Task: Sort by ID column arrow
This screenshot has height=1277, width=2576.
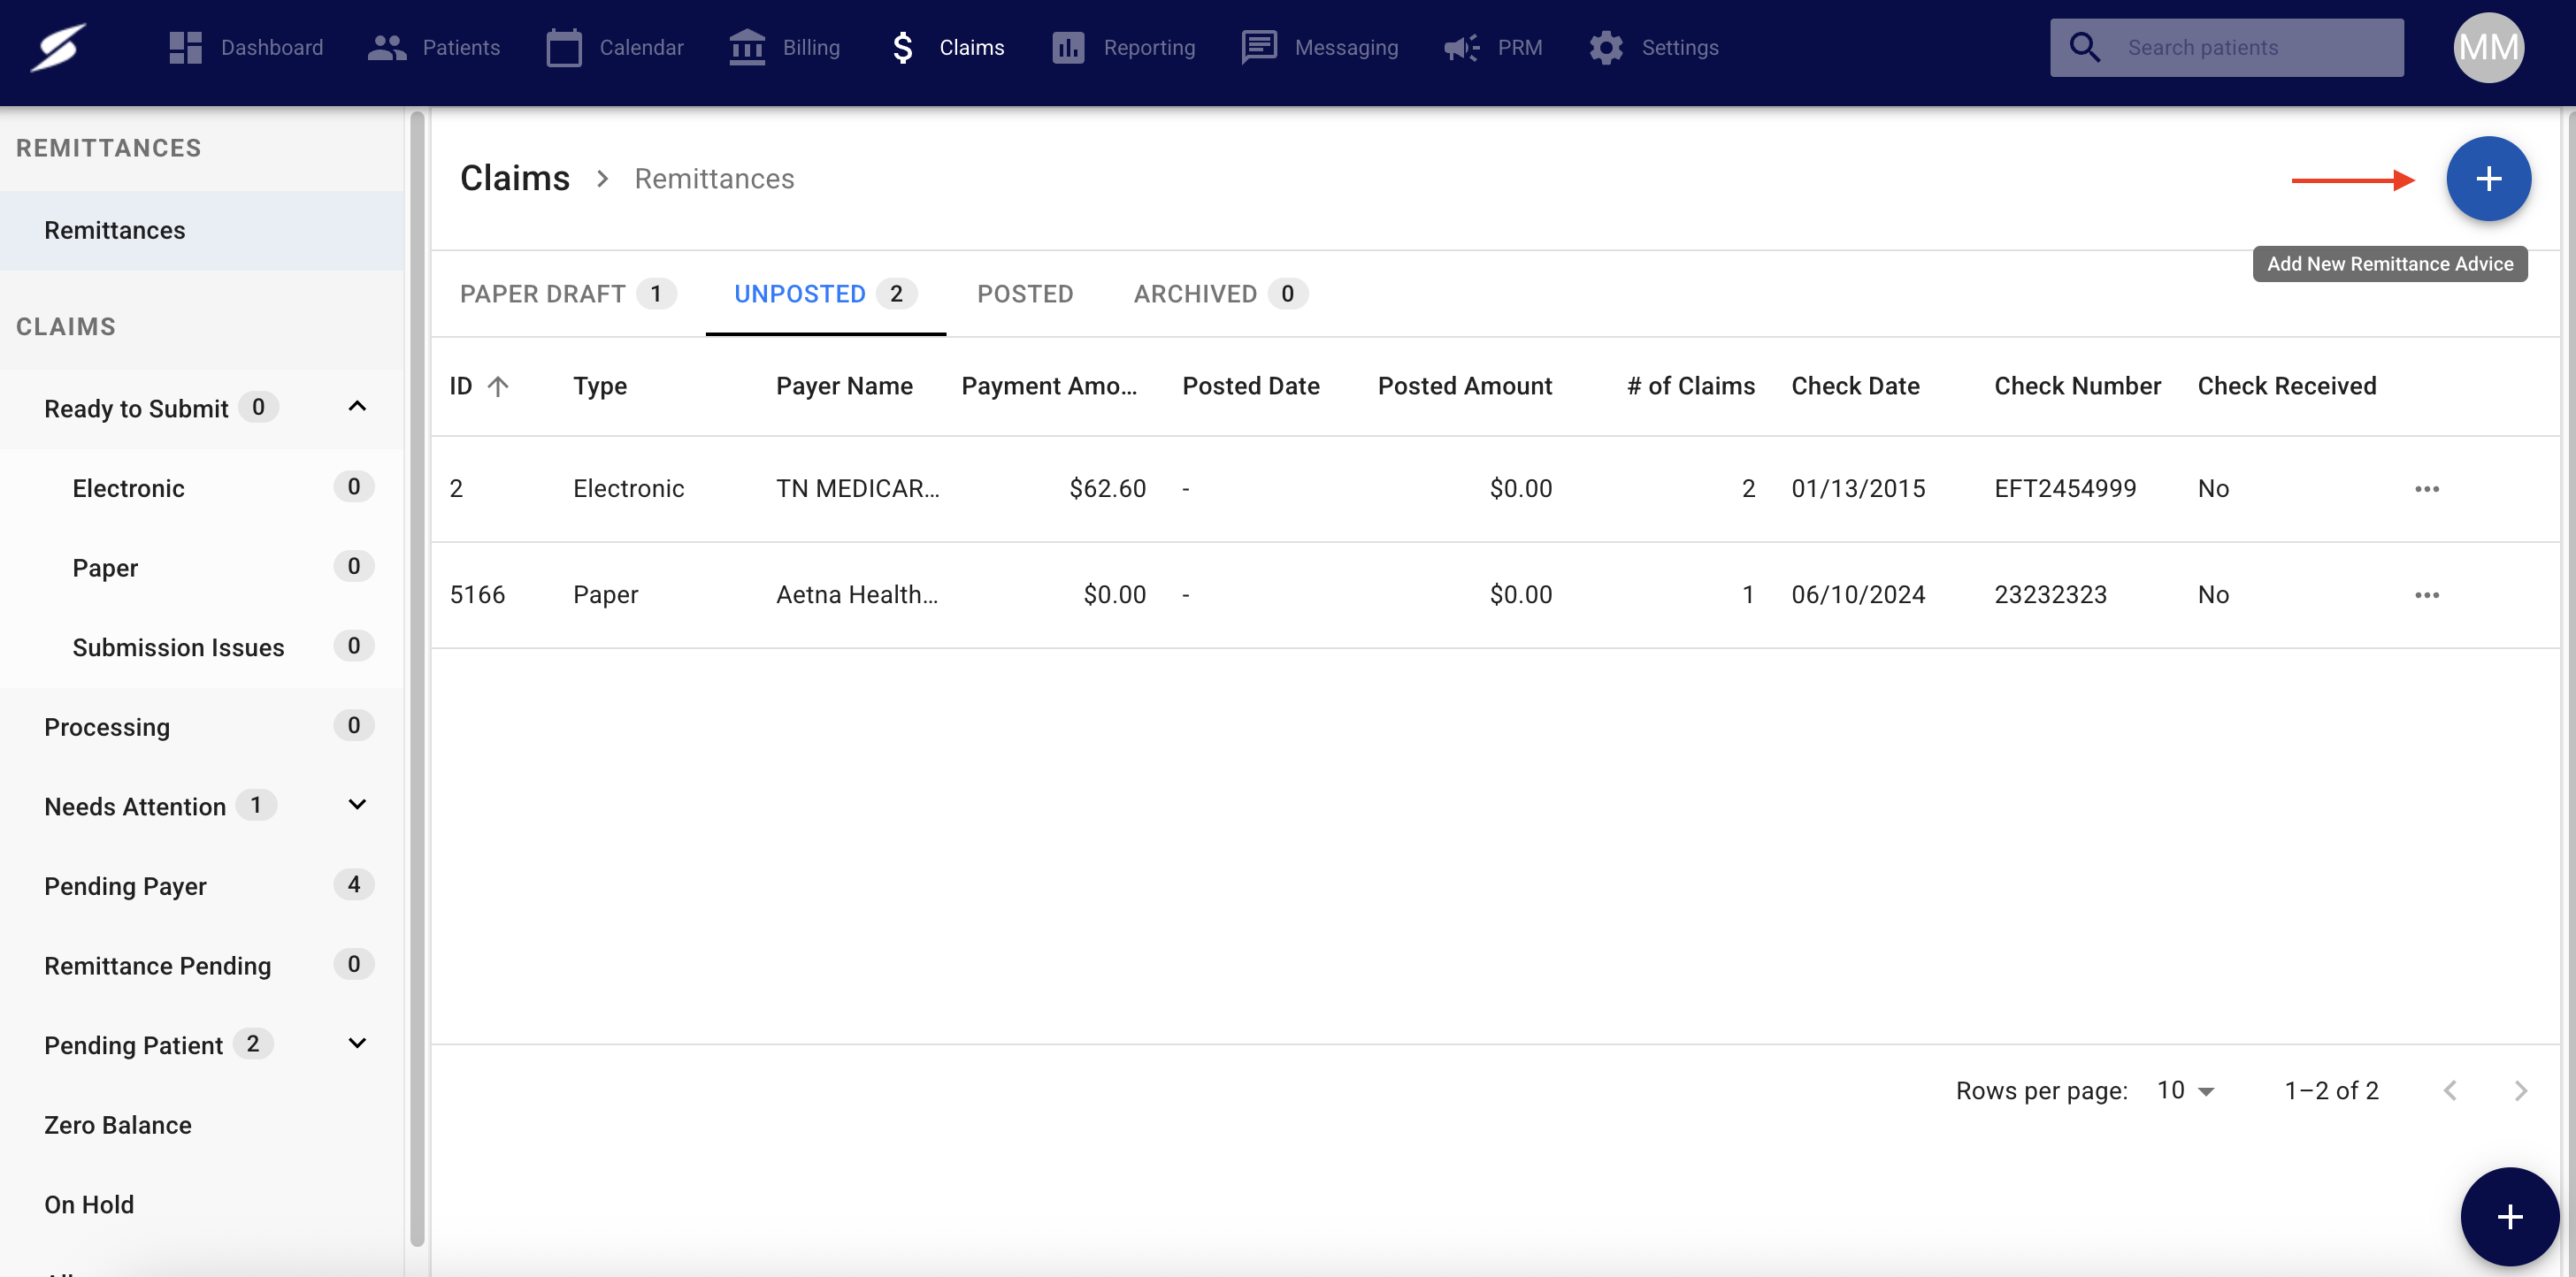Action: click(498, 386)
